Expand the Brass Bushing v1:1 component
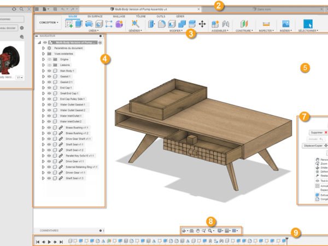Screen dimensions: 328x246 [x=43, y=127]
